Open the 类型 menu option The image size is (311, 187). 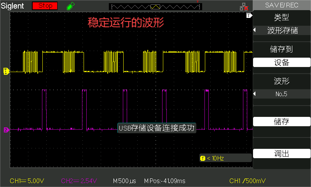click(281, 18)
